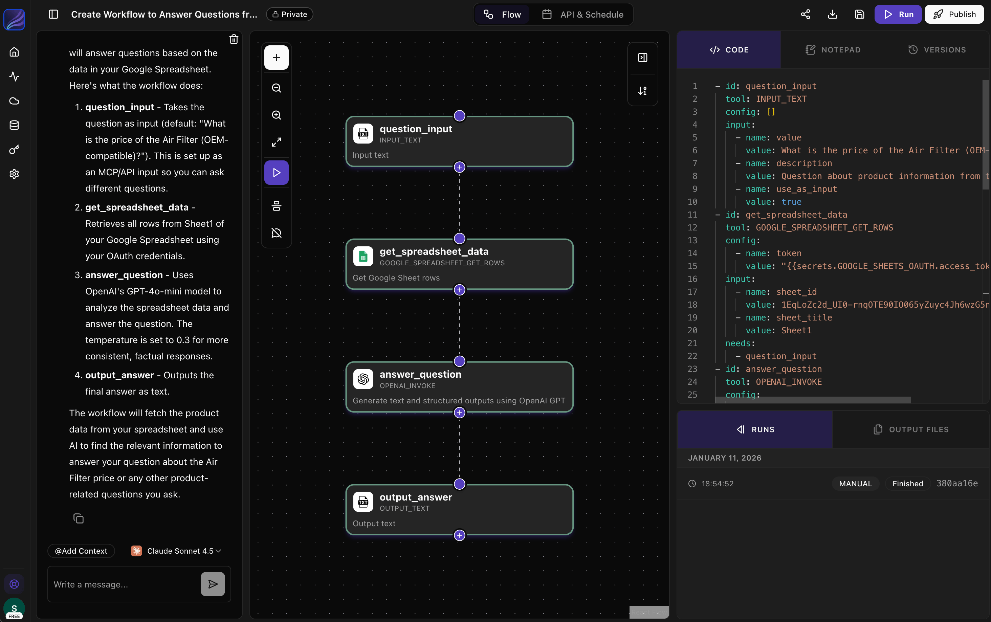Add a new node with plus button

point(277,58)
